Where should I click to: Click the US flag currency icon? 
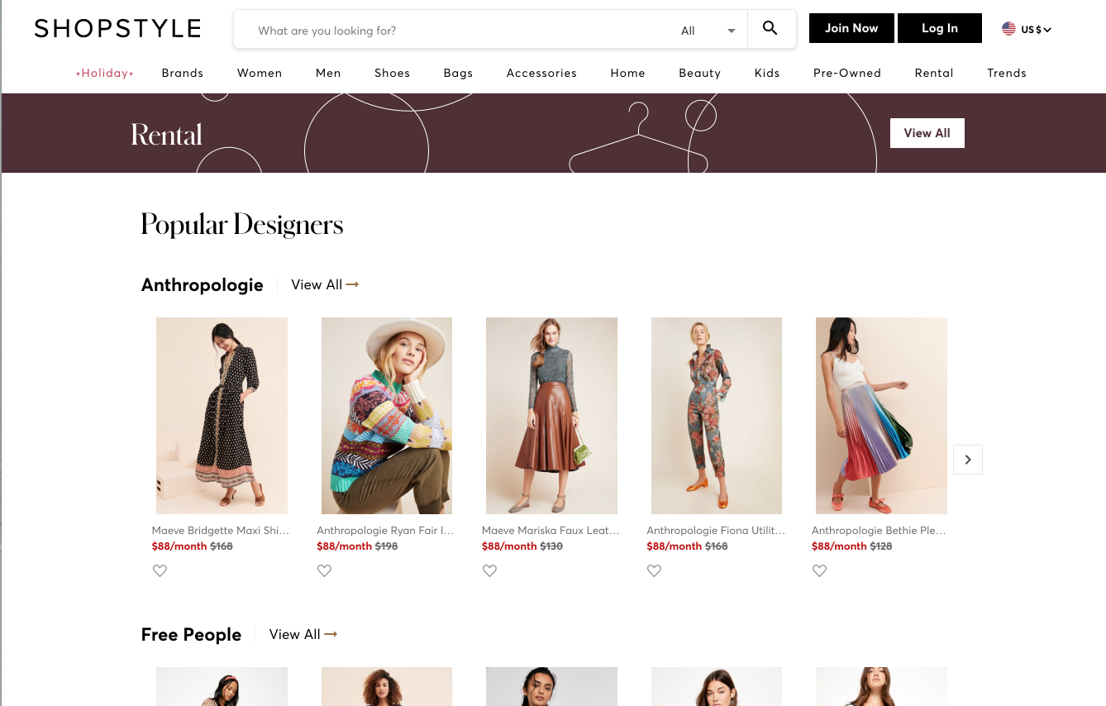point(1008,29)
